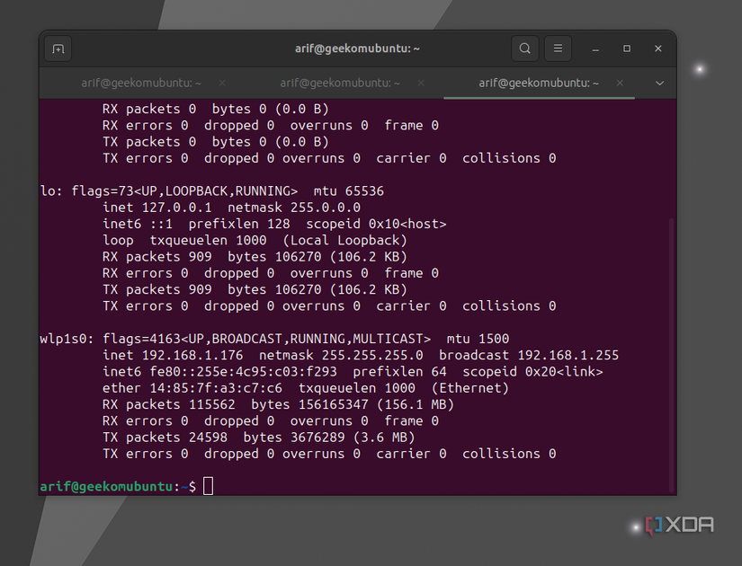This screenshot has height=566, width=742.
Task: Open a new terminal tab
Action: 58,49
